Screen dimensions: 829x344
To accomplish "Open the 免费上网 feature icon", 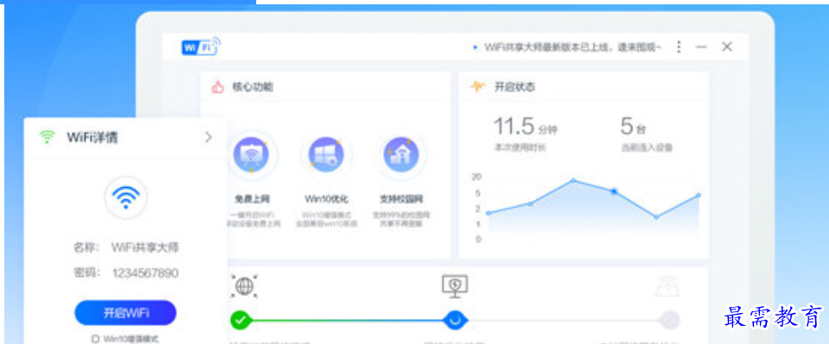I will (x=251, y=155).
